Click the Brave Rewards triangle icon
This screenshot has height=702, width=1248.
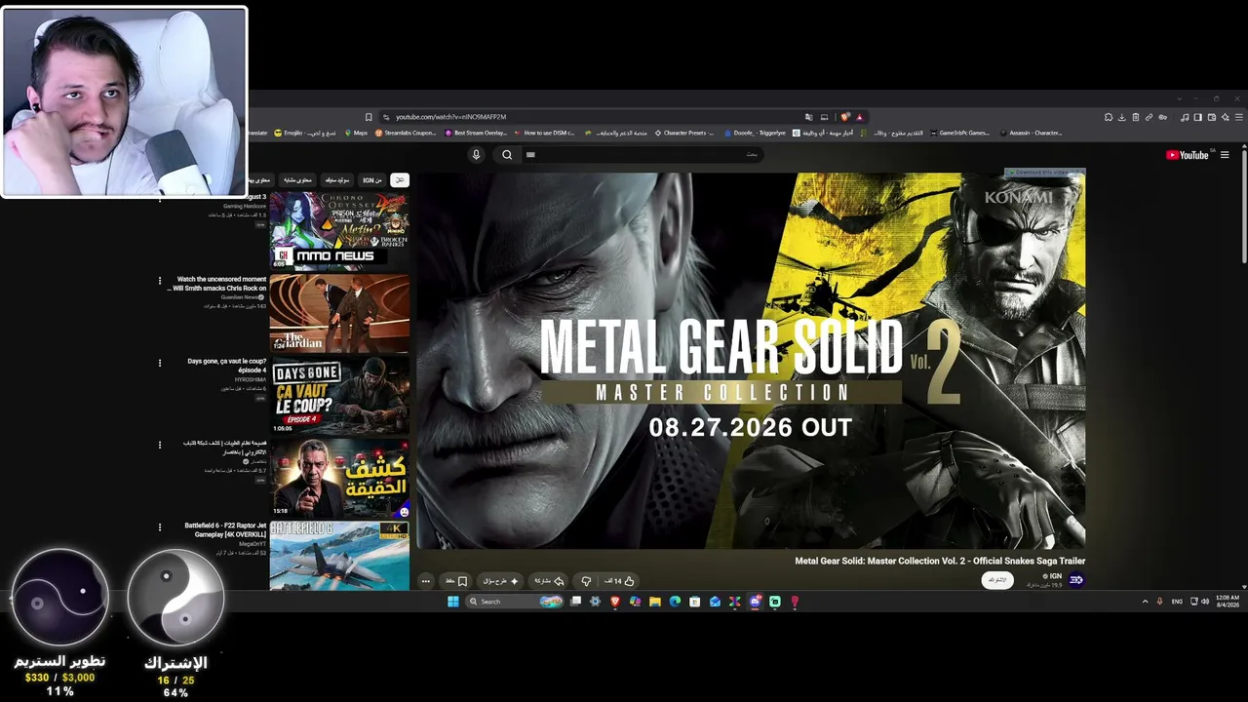859,117
